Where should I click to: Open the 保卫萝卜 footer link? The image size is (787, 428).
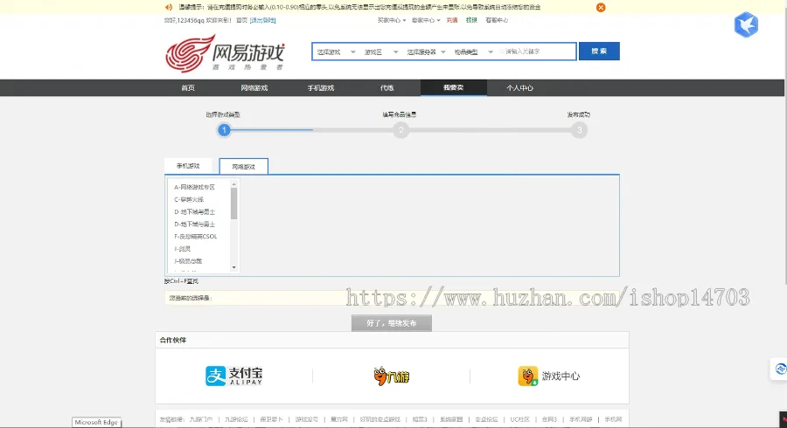272,419
